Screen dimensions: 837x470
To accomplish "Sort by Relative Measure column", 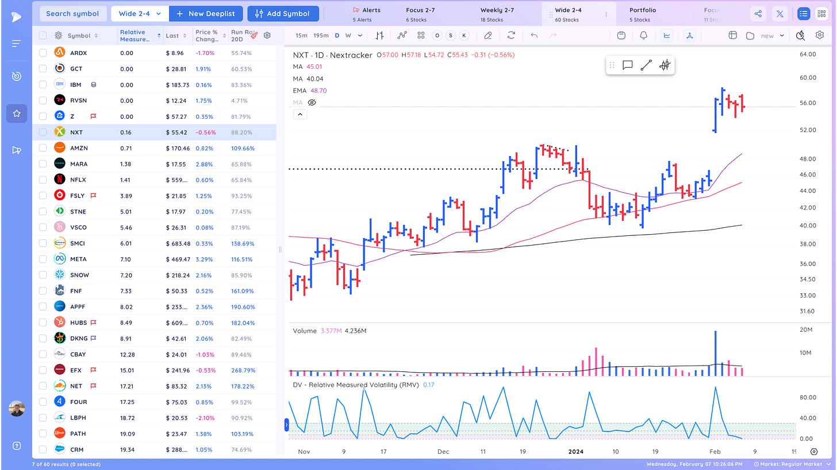I will 141,36.
